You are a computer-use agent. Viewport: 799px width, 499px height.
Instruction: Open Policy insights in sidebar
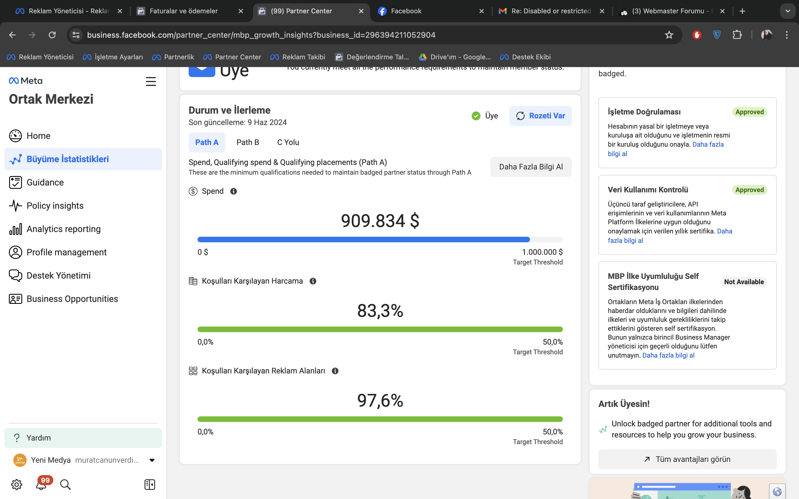(x=83, y=206)
